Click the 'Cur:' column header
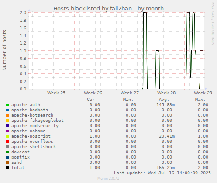The image size is (217, 183). point(92,100)
